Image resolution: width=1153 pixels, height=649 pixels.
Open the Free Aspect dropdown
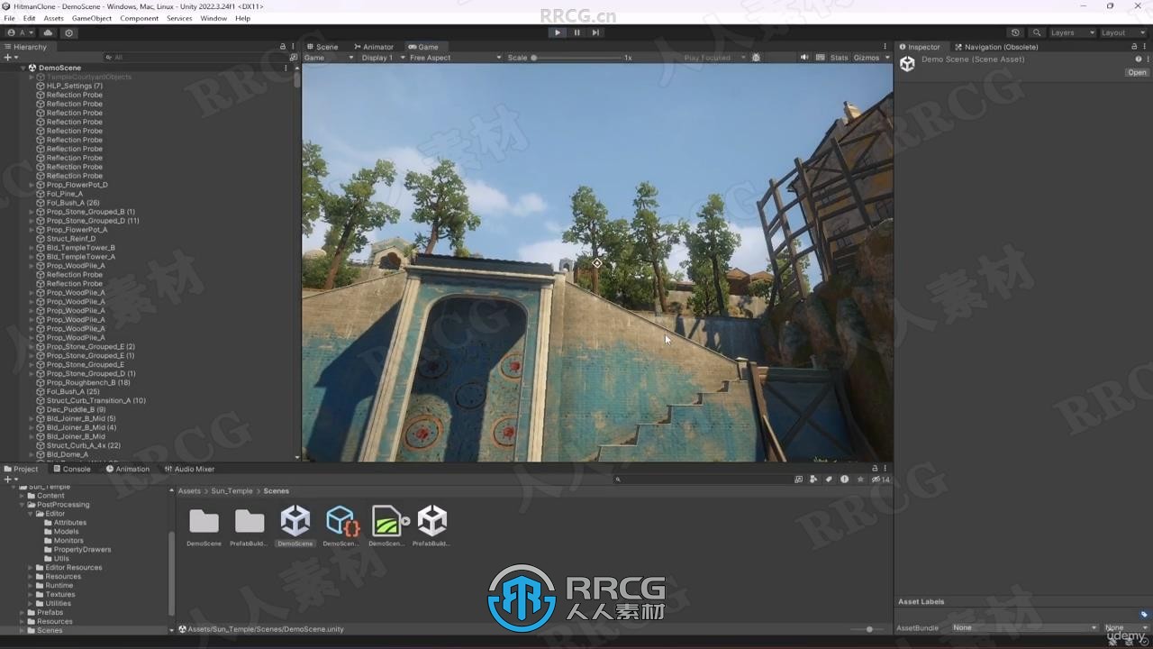(x=455, y=58)
